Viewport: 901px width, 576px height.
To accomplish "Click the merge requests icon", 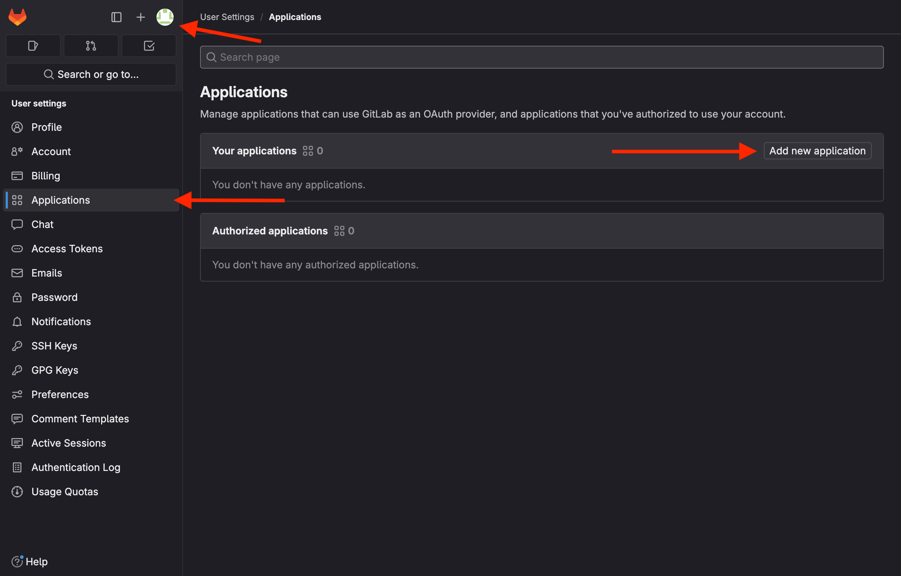I will [x=91, y=45].
